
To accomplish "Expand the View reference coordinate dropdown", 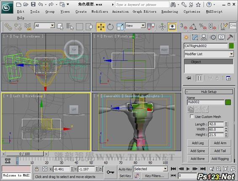I will pyautogui.click(x=135, y=26).
